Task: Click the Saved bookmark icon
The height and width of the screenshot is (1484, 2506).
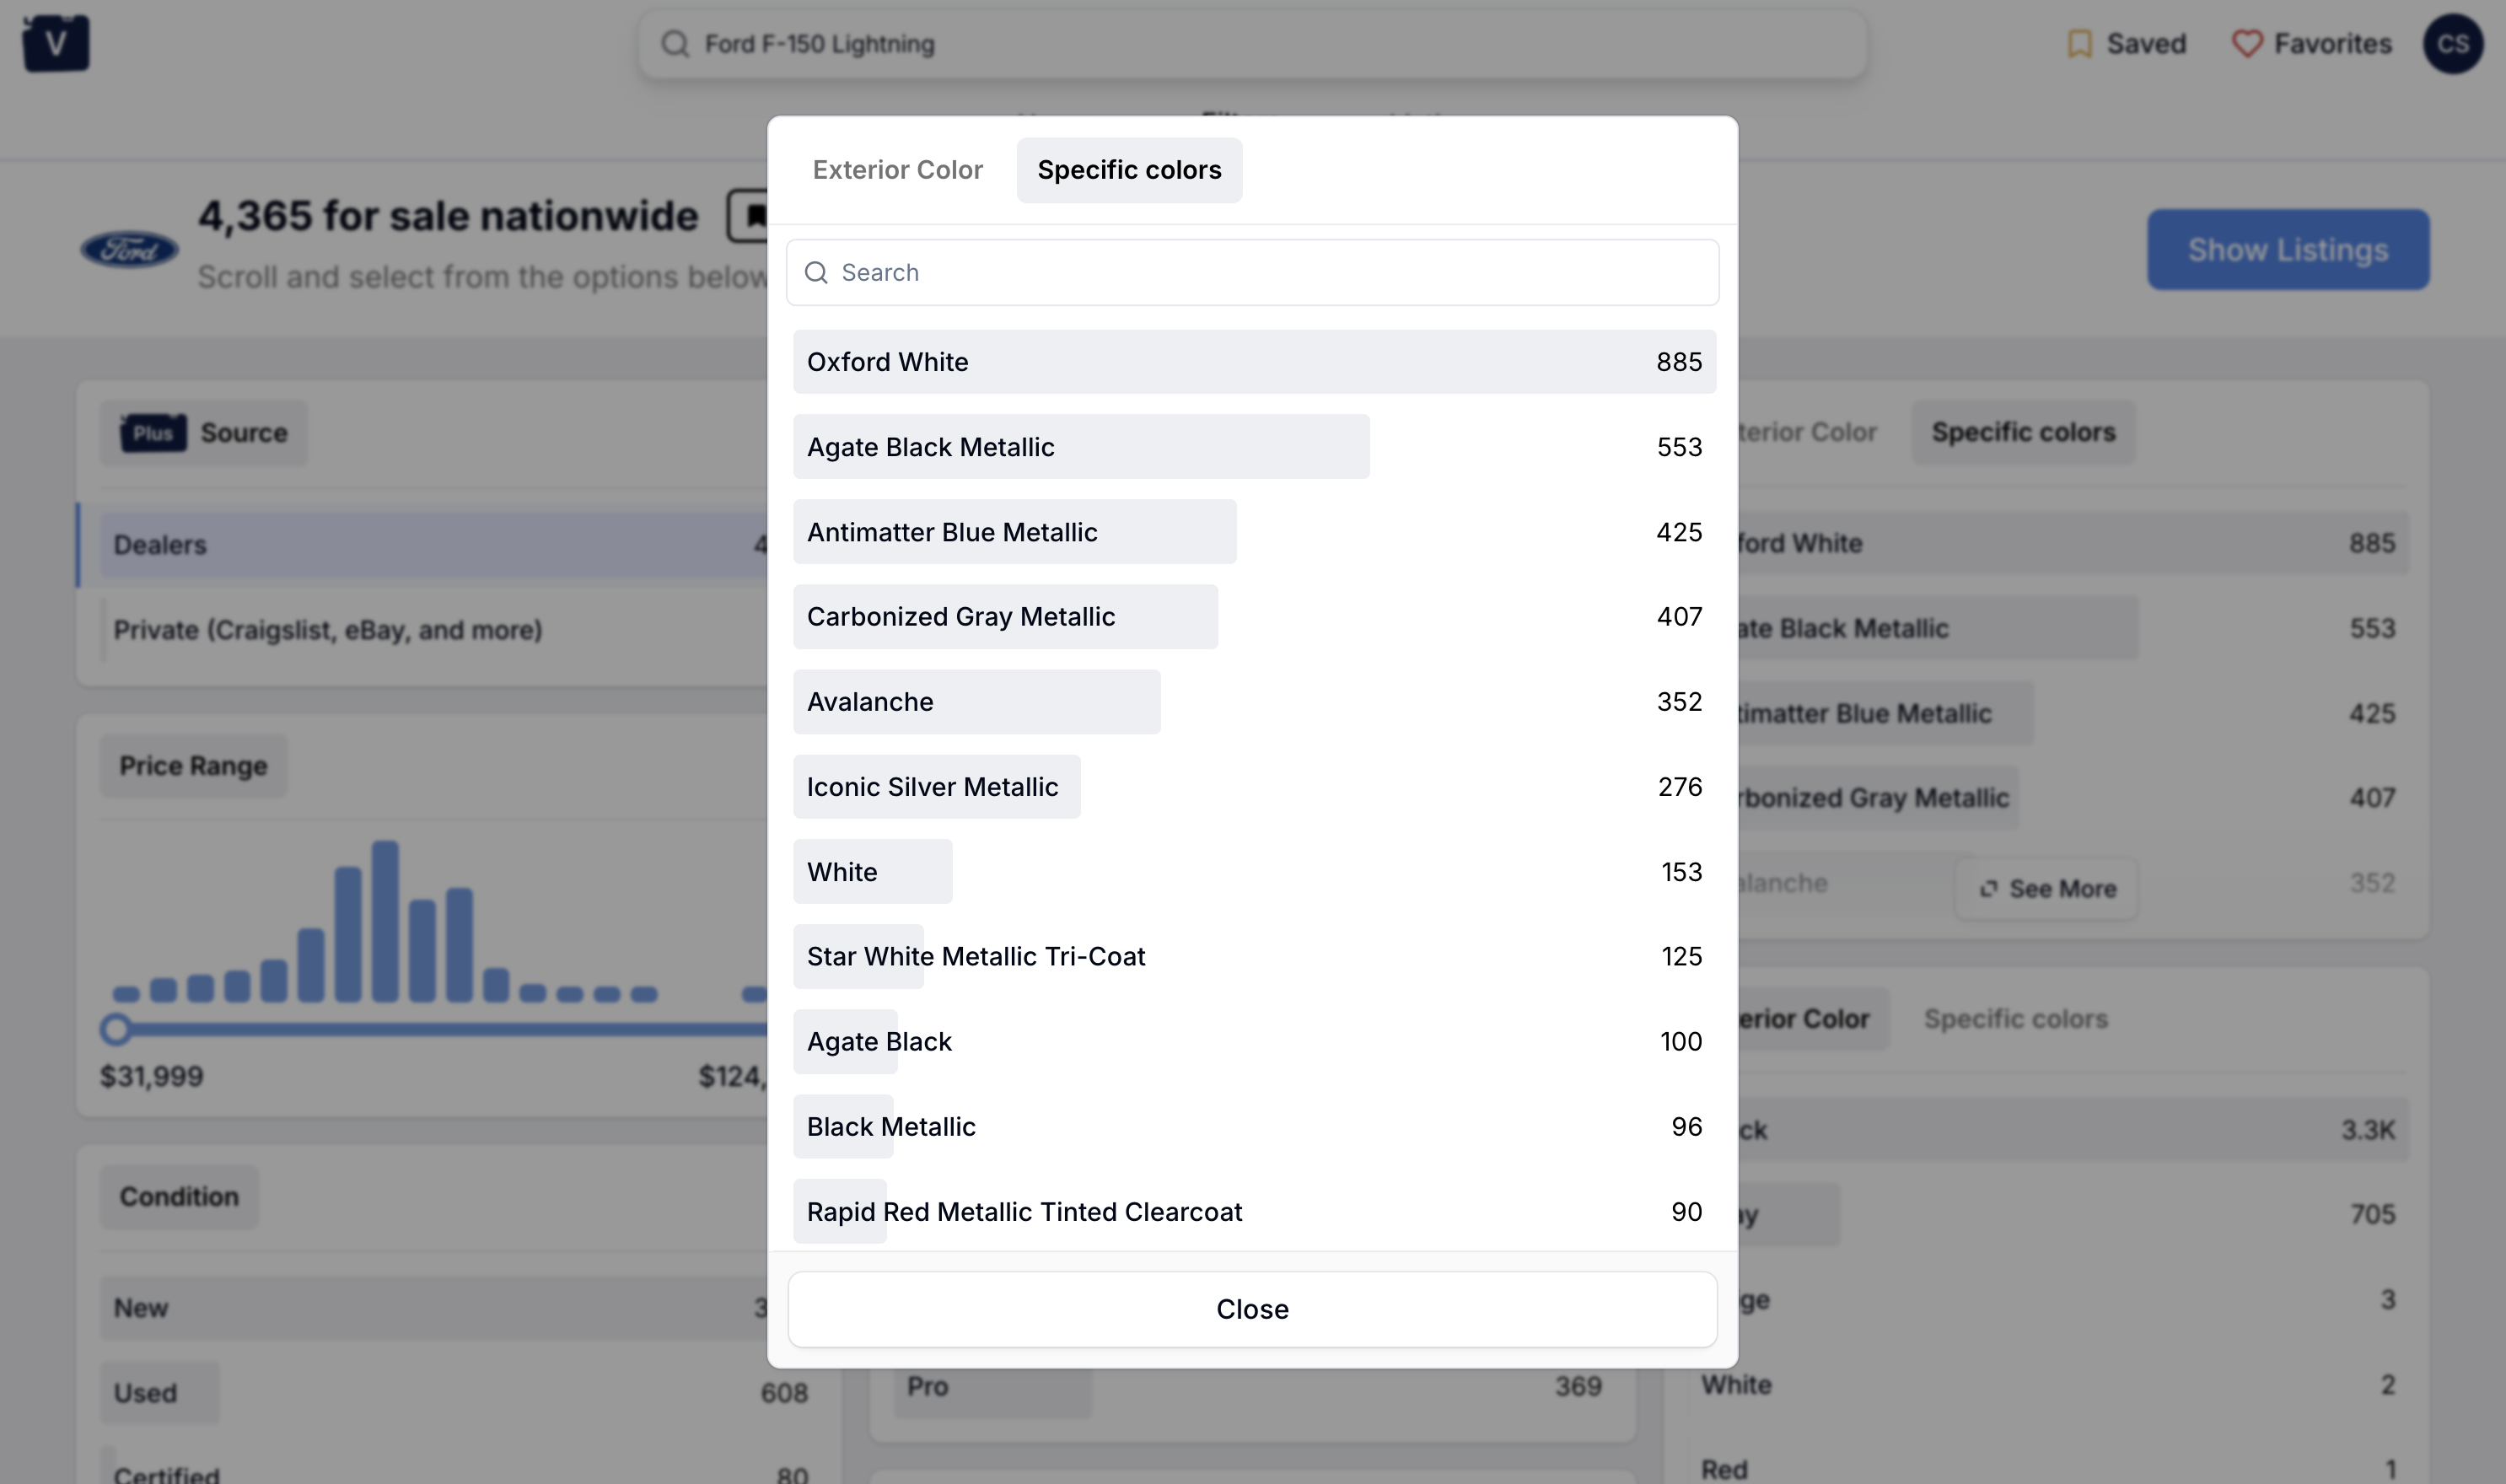Action: (2079, 44)
